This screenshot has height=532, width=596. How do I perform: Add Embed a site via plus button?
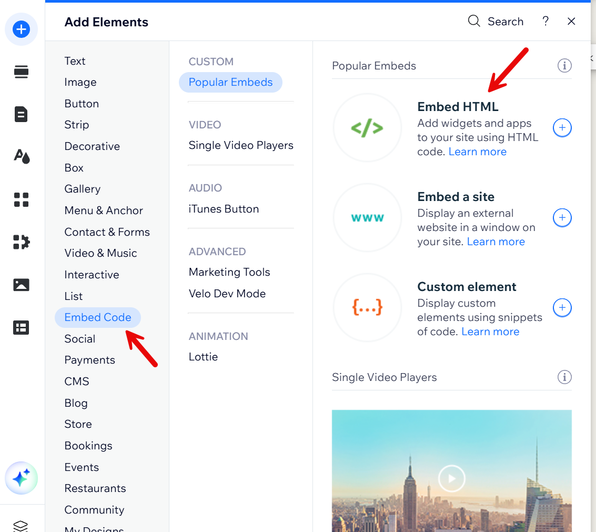pos(562,217)
